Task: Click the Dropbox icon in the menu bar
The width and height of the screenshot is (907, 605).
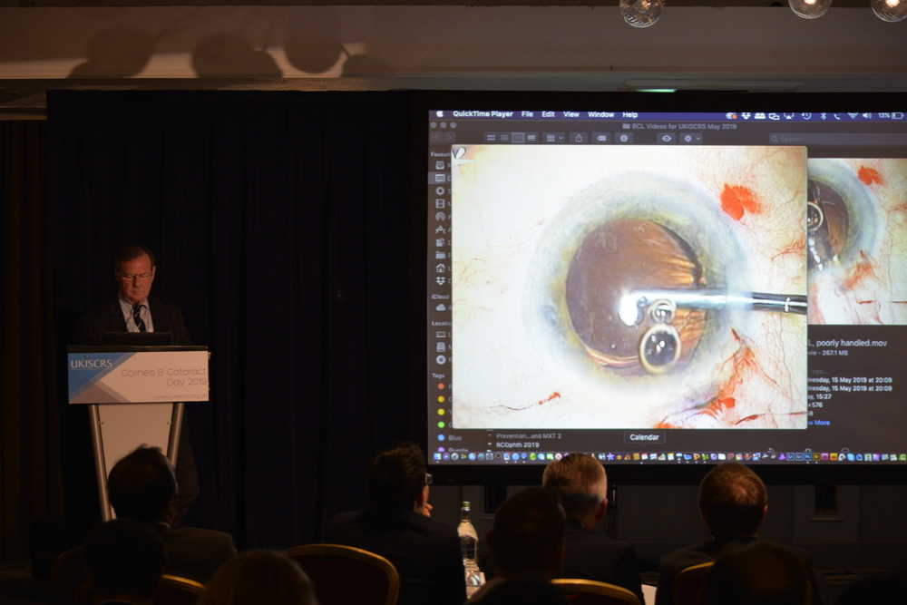Action: pos(746,116)
